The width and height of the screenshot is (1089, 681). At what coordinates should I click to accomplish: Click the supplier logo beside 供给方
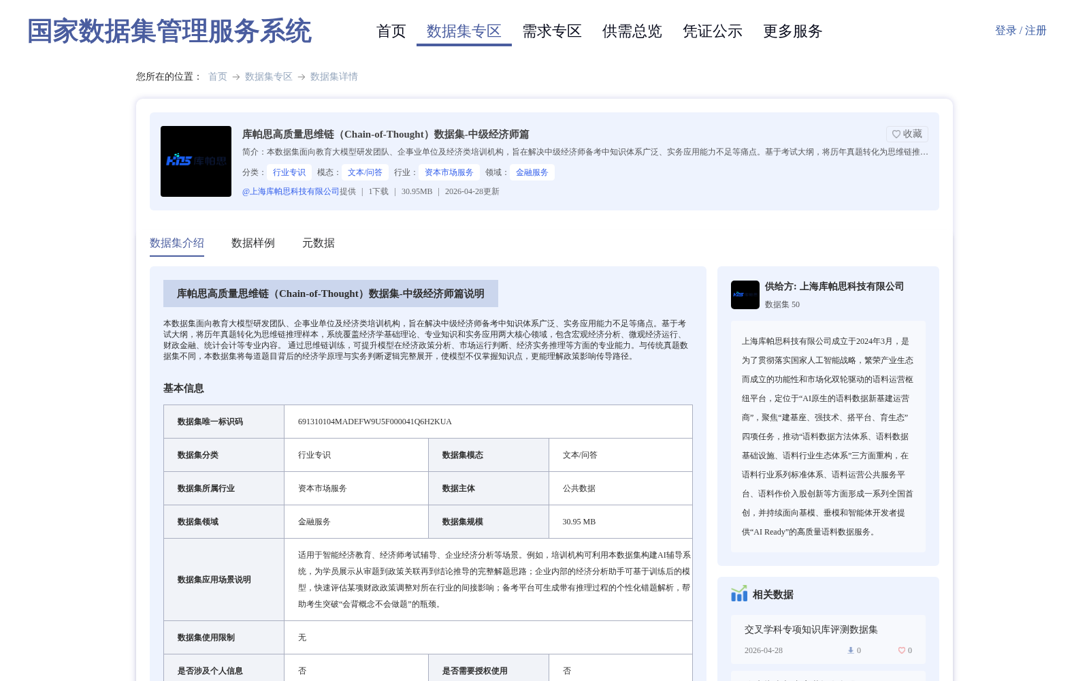click(x=745, y=295)
